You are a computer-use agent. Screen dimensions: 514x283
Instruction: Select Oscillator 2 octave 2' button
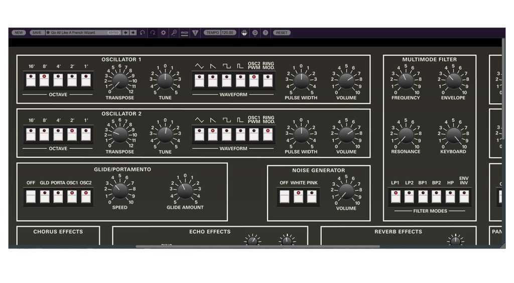coord(72,134)
